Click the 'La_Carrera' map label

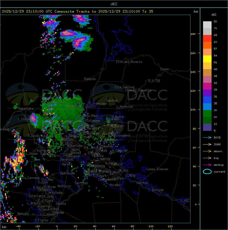tap(31, 178)
